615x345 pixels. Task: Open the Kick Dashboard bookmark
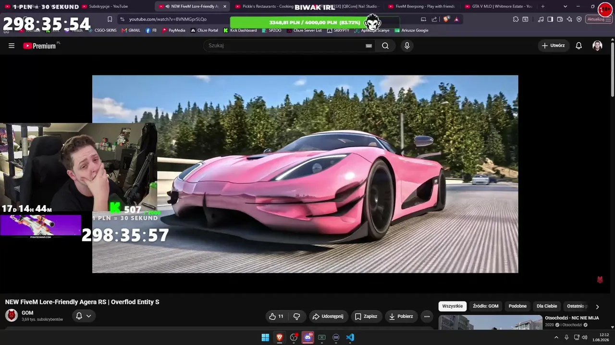[x=240, y=30]
